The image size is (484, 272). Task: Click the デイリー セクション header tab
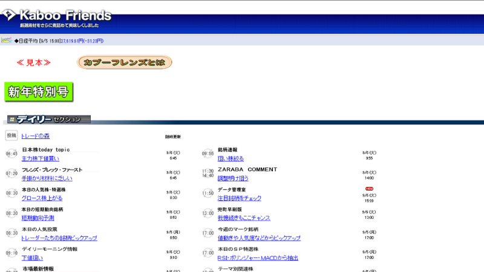point(49,119)
